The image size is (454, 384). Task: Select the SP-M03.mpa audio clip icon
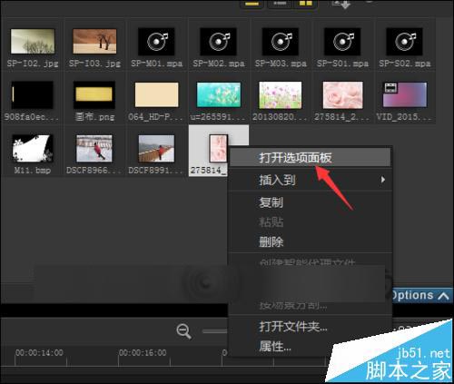(x=281, y=42)
